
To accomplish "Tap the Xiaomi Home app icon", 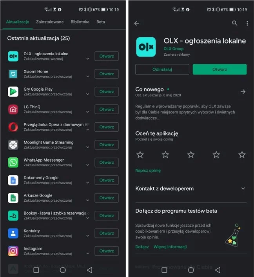I will [13, 74].
